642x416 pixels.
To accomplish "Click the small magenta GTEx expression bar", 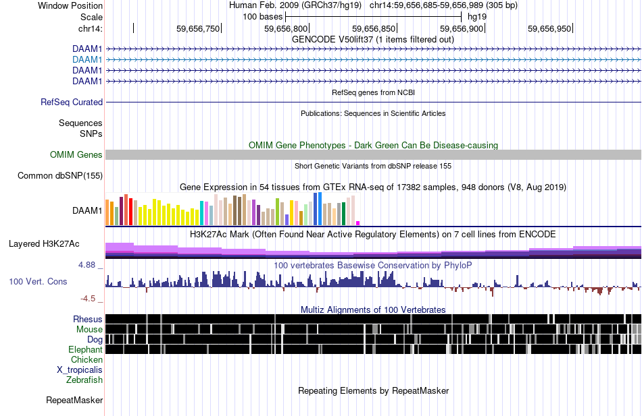I will [358, 223].
